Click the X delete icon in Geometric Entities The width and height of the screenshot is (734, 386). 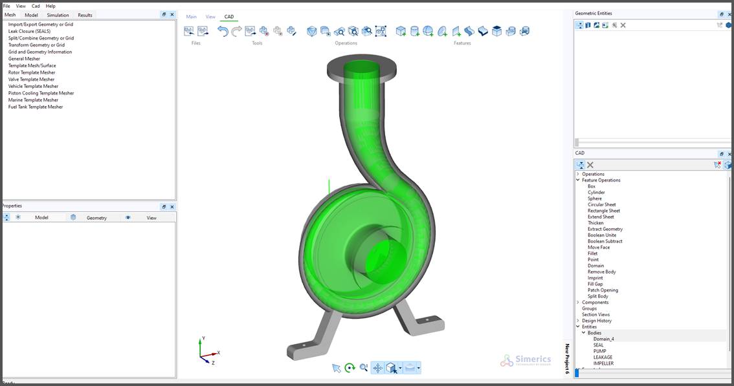[623, 25]
